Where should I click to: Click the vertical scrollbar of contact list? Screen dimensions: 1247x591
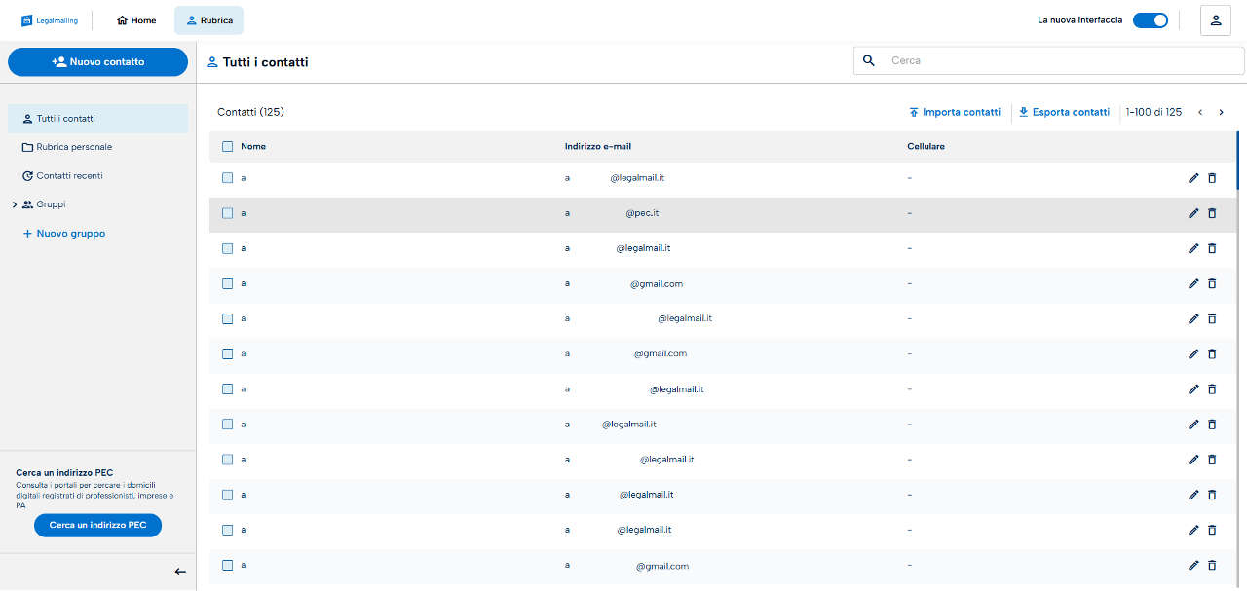coord(1238,161)
